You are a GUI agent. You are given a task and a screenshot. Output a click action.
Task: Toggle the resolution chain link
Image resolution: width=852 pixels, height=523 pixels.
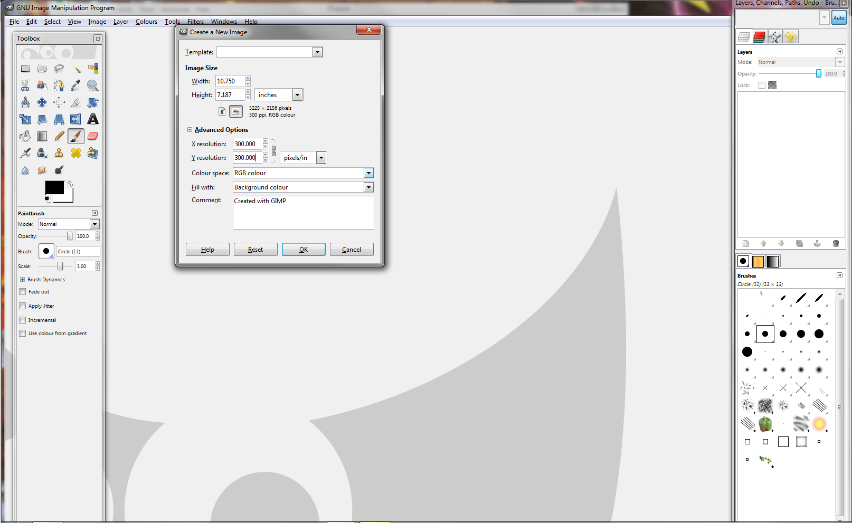(273, 151)
